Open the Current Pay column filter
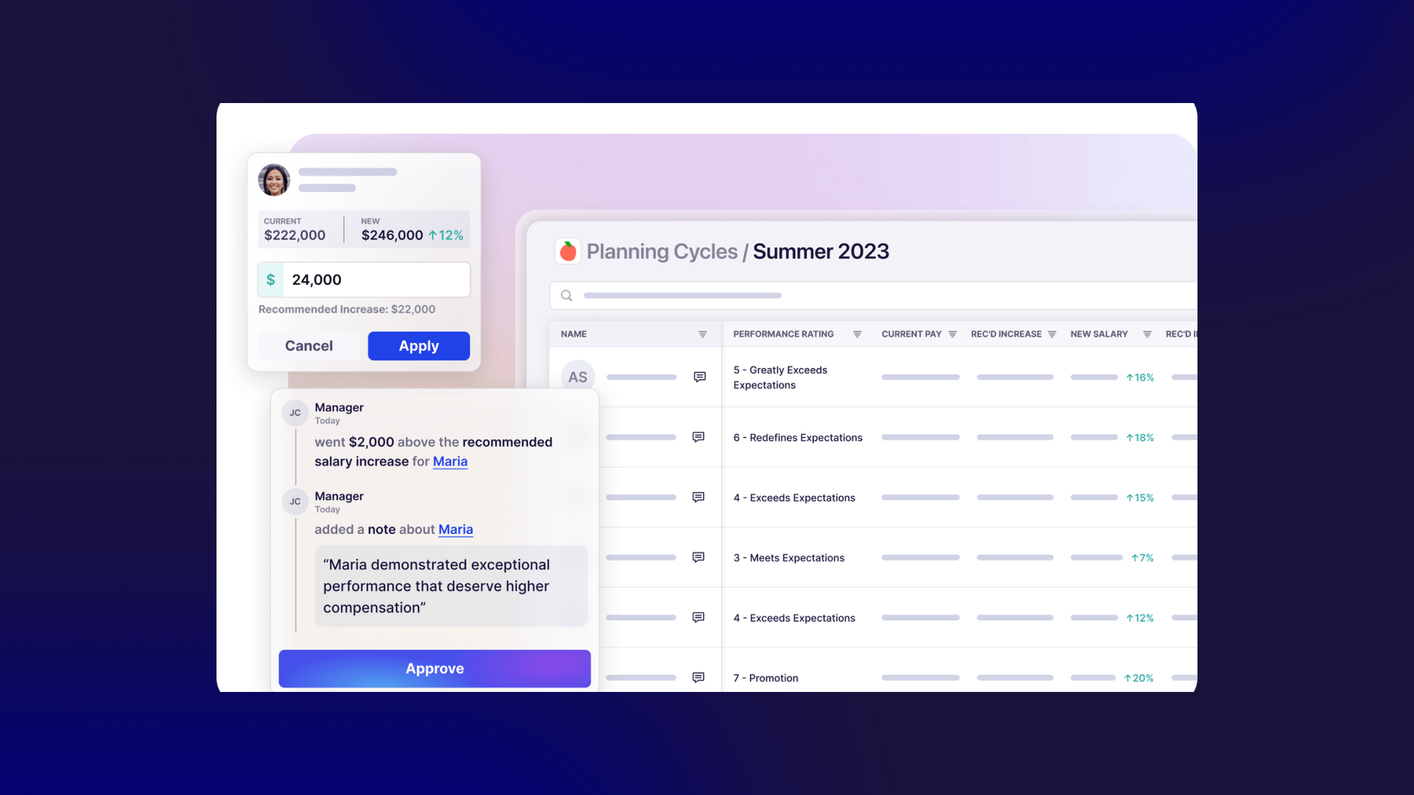Viewport: 1414px width, 795px height. point(952,334)
